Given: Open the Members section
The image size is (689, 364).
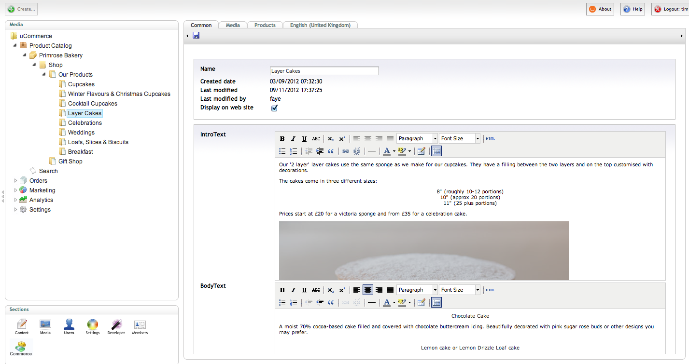Looking at the screenshot, I should [x=140, y=327].
